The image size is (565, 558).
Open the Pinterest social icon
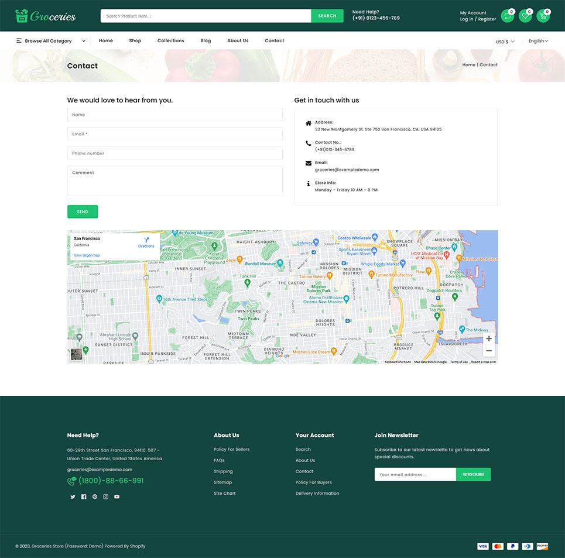95,497
